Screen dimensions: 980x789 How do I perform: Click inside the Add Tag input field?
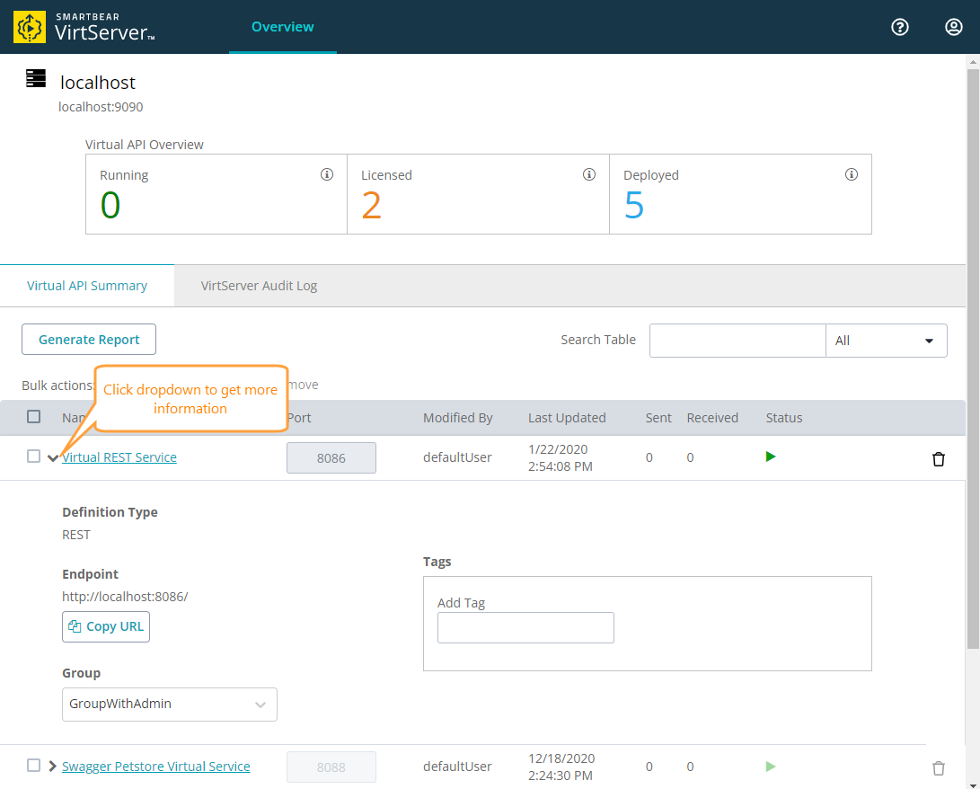coord(525,627)
